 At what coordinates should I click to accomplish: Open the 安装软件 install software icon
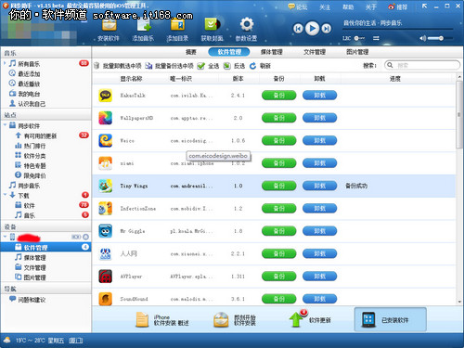109,25
